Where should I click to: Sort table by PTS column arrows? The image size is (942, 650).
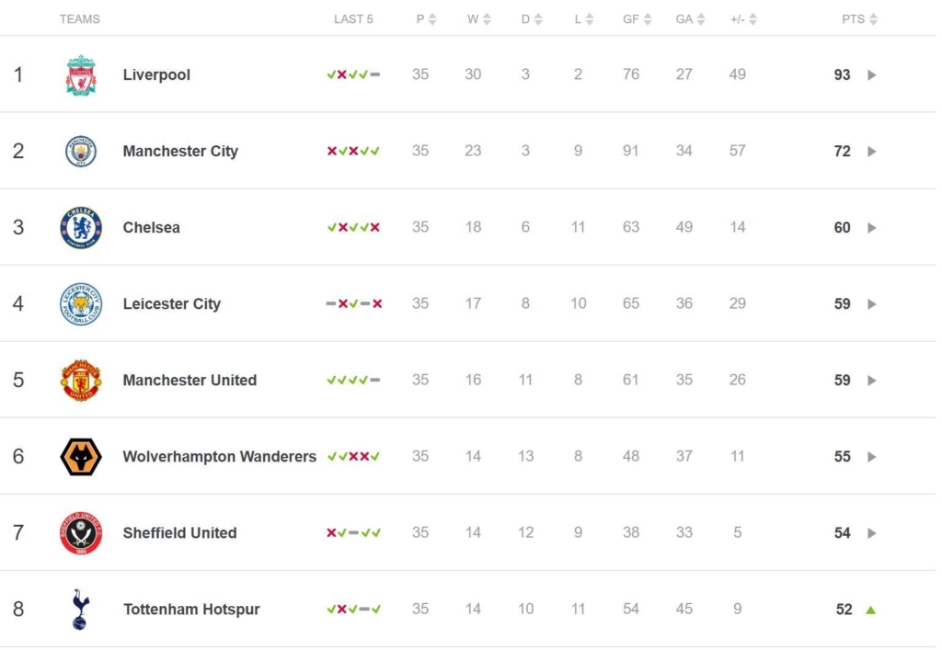point(874,19)
